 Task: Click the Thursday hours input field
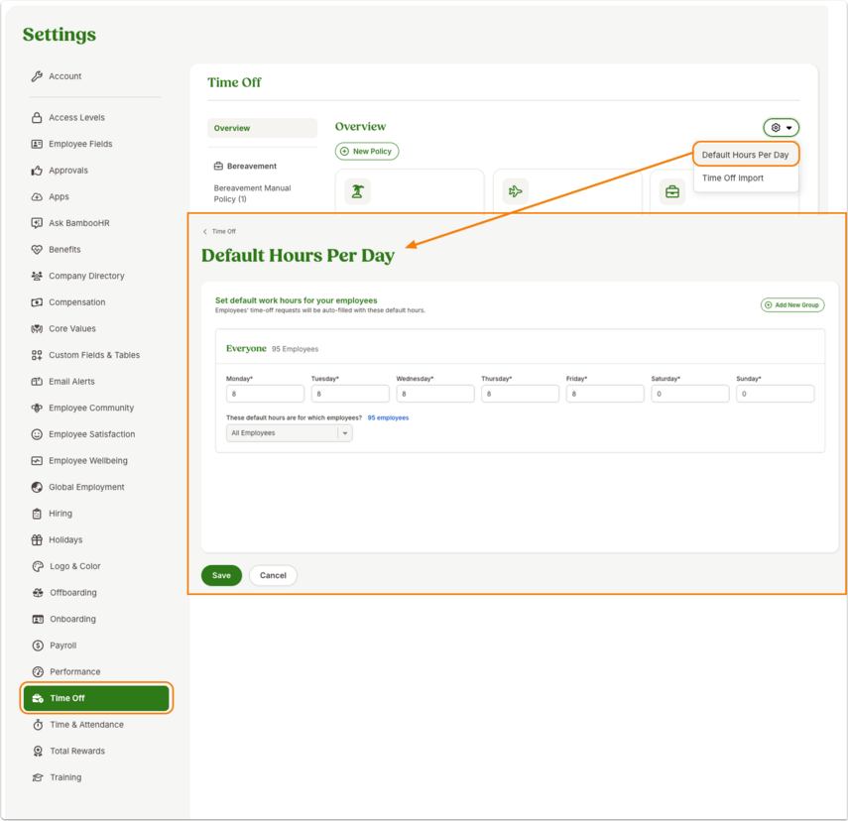521,394
